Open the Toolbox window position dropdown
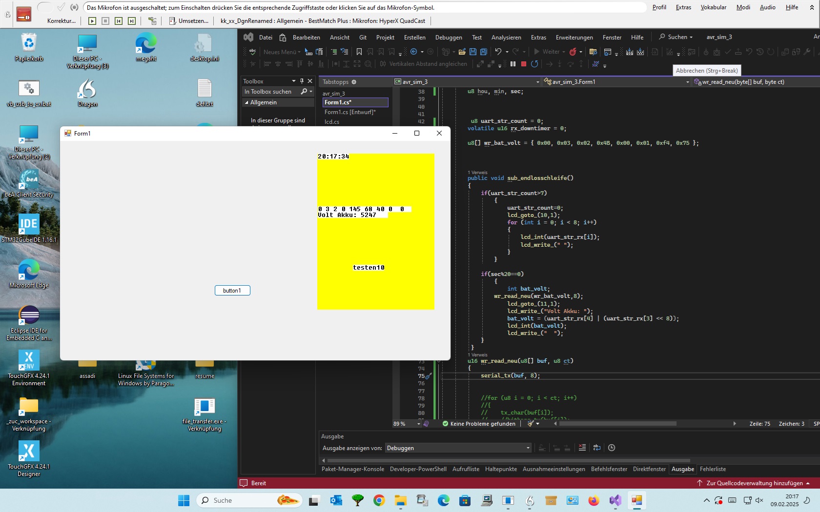Viewport: 820px width, 512px height. point(293,81)
